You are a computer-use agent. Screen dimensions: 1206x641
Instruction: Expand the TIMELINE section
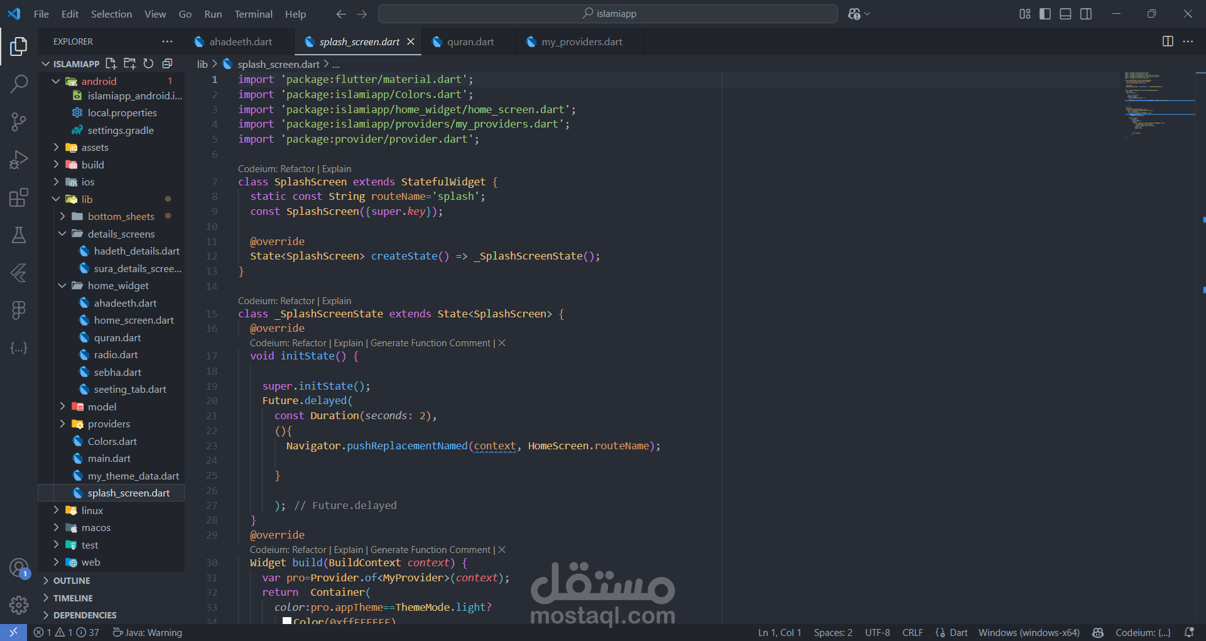[73, 598]
